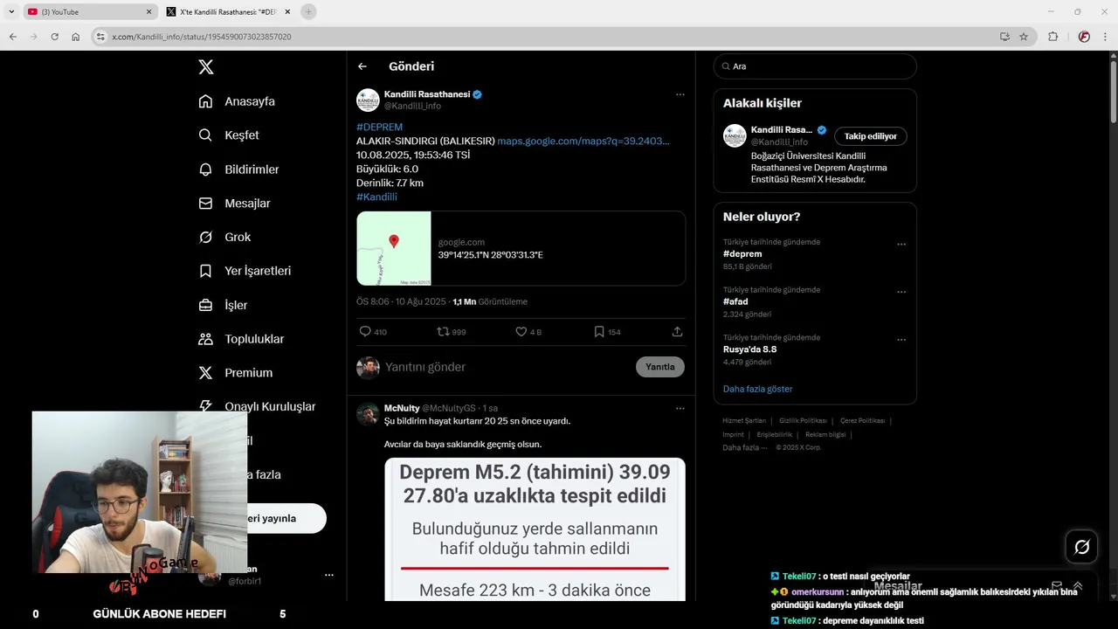1118x629 pixels.
Task: Click the Ara search box
Action: coord(814,66)
